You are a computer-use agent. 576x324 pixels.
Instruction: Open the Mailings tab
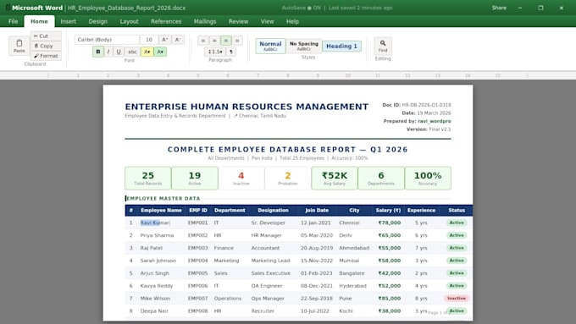(205, 21)
